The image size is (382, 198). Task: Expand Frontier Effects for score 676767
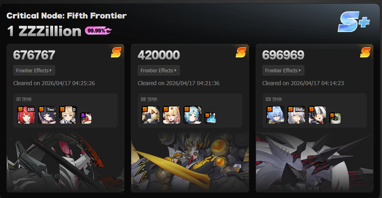(34, 70)
